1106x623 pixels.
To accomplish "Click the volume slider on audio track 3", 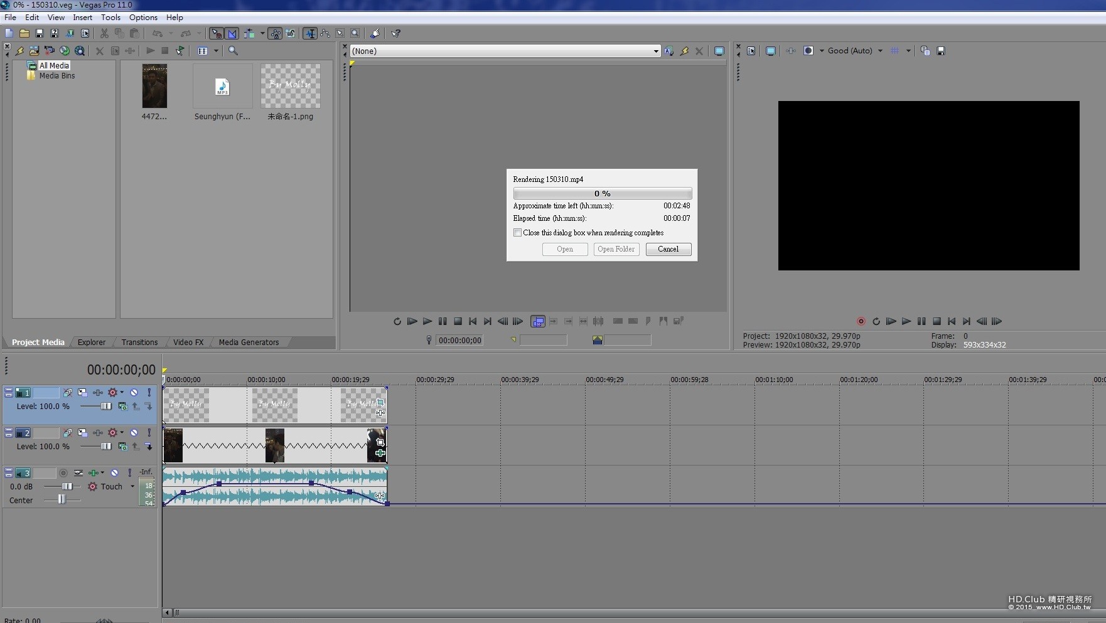I will tap(67, 487).
